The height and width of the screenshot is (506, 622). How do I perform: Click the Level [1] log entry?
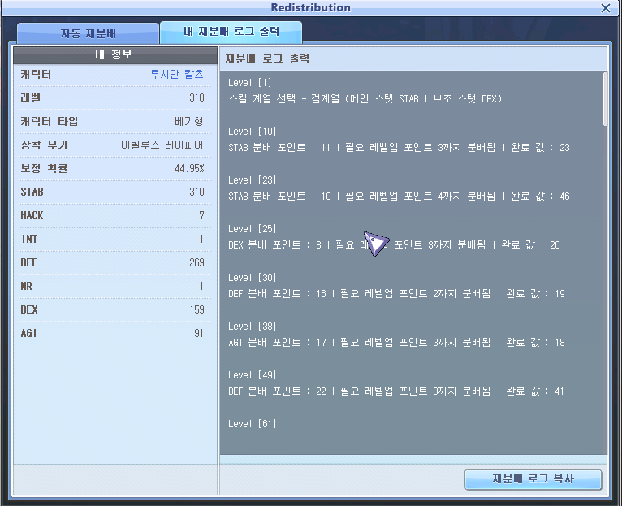pos(250,83)
